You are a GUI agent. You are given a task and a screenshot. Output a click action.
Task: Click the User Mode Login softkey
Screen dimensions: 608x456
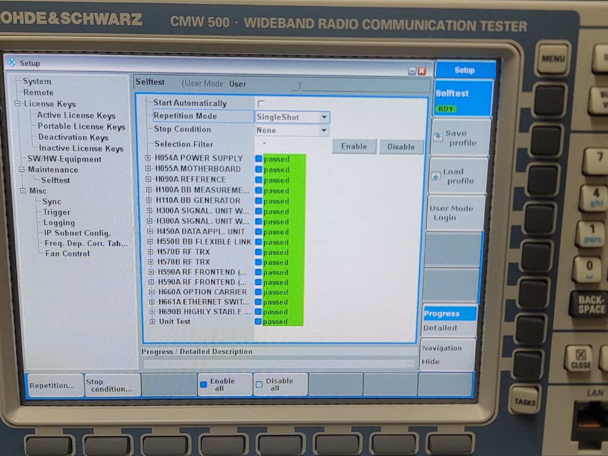(455, 213)
